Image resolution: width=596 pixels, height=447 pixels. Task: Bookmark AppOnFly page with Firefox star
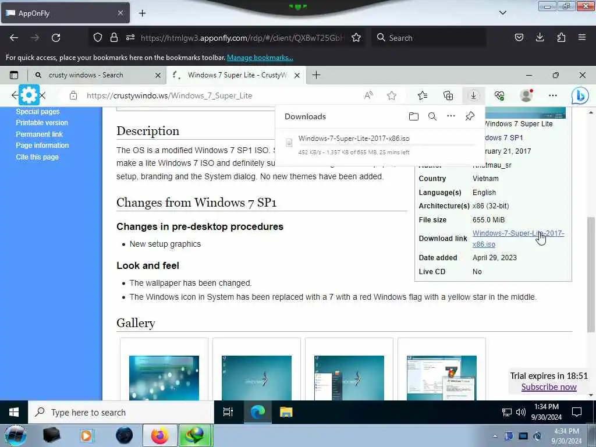[x=356, y=38]
